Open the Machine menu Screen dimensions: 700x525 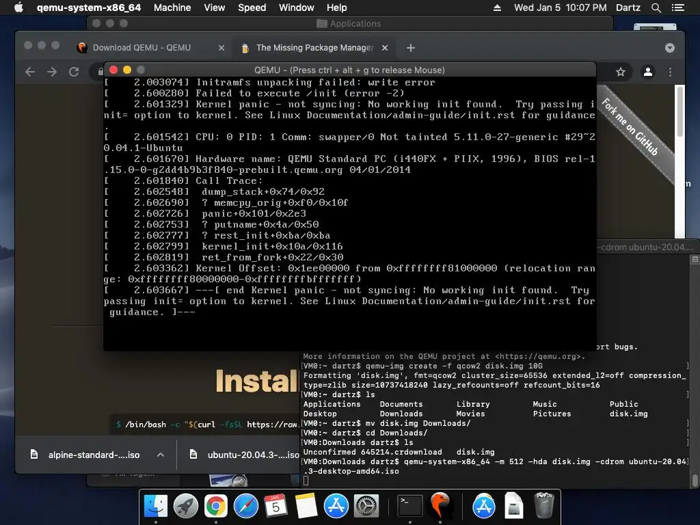(172, 8)
